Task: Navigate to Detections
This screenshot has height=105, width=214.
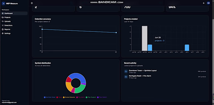Action: 14,25
